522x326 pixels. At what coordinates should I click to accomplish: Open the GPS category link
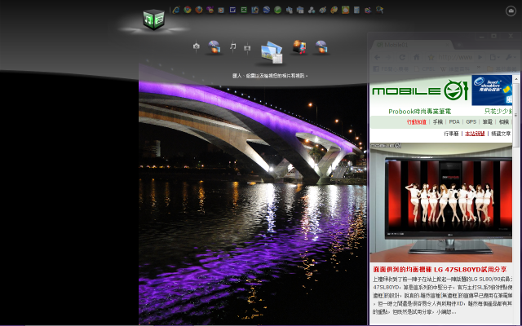point(471,121)
